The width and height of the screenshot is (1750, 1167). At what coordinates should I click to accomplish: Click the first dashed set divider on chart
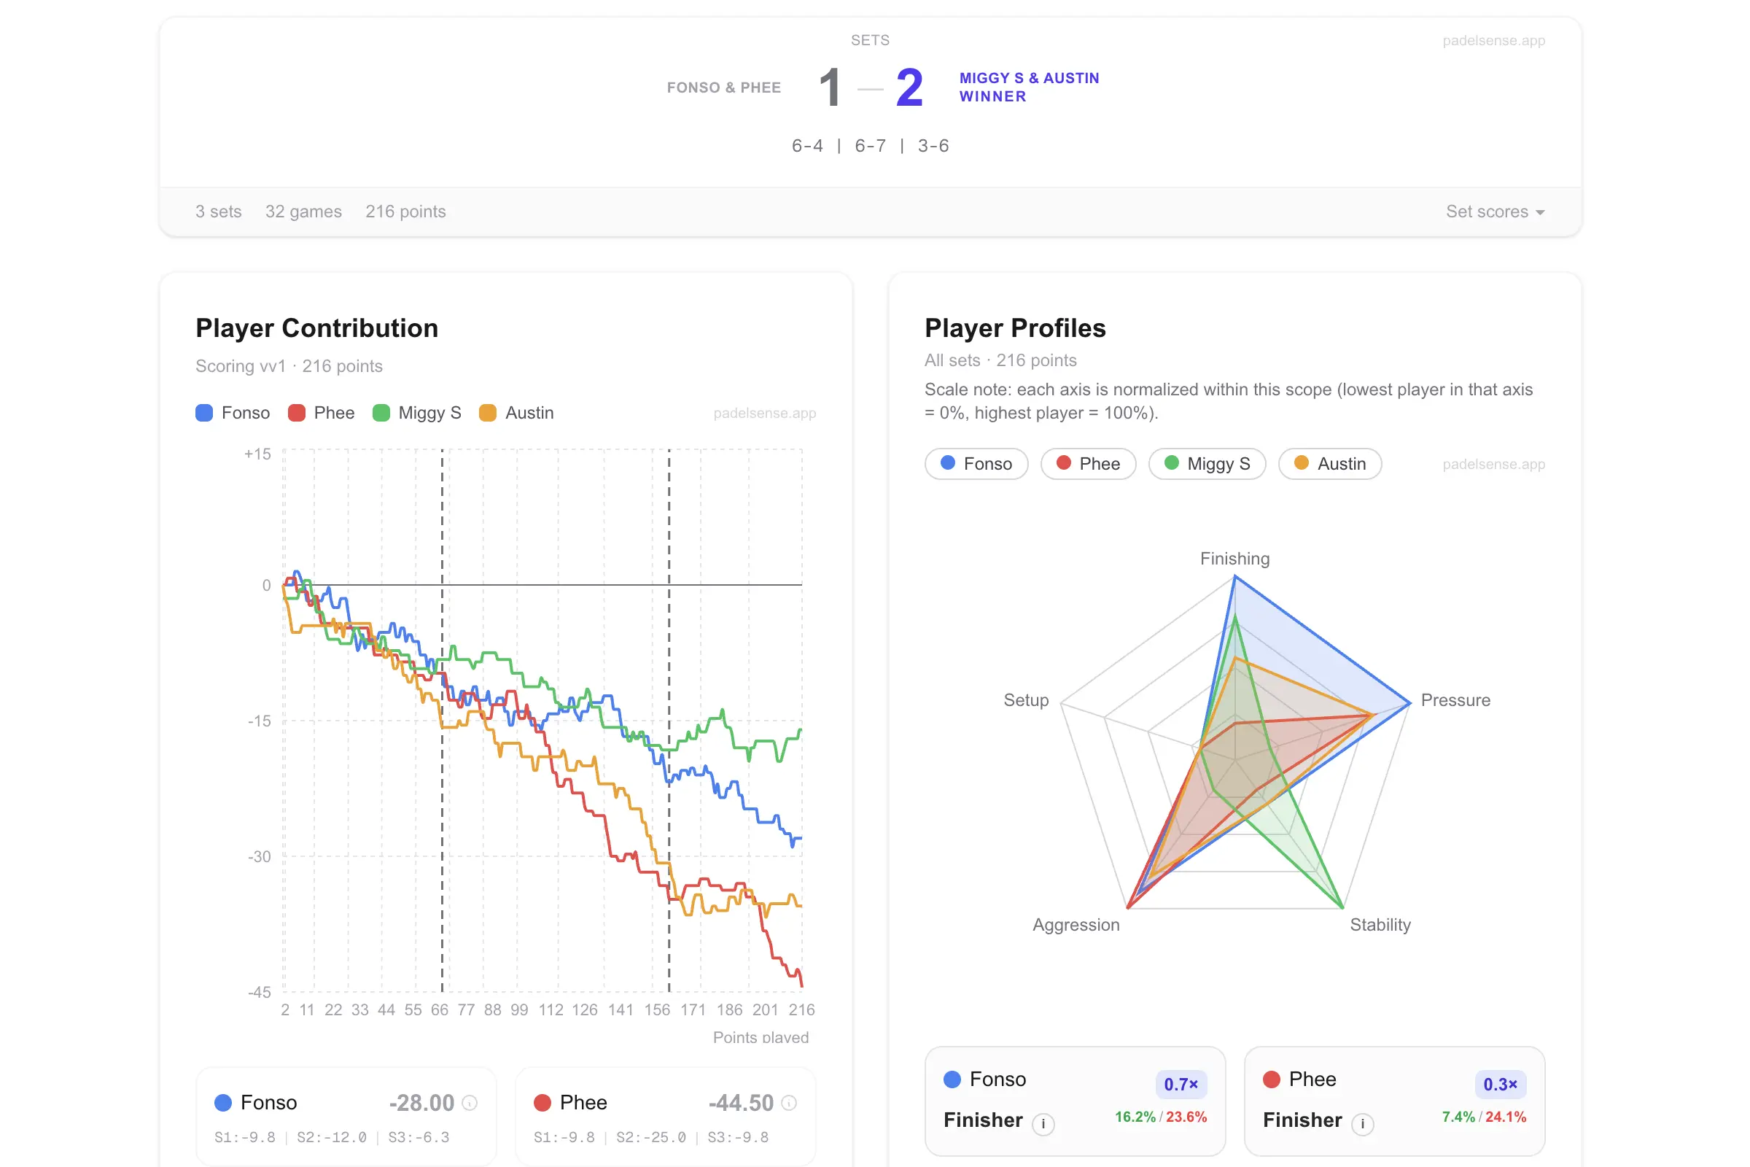click(442, 721)
